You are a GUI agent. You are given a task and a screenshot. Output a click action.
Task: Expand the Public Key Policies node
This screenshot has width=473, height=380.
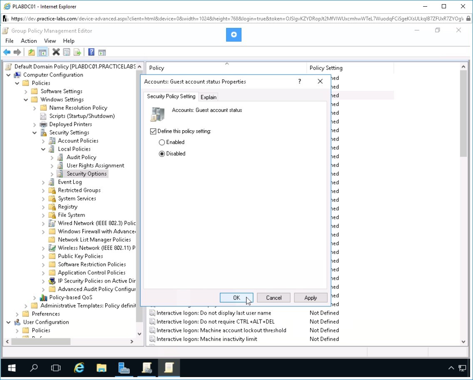click(43, 256)
